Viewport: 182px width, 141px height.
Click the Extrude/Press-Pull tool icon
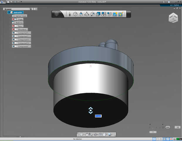click(81, 14)
